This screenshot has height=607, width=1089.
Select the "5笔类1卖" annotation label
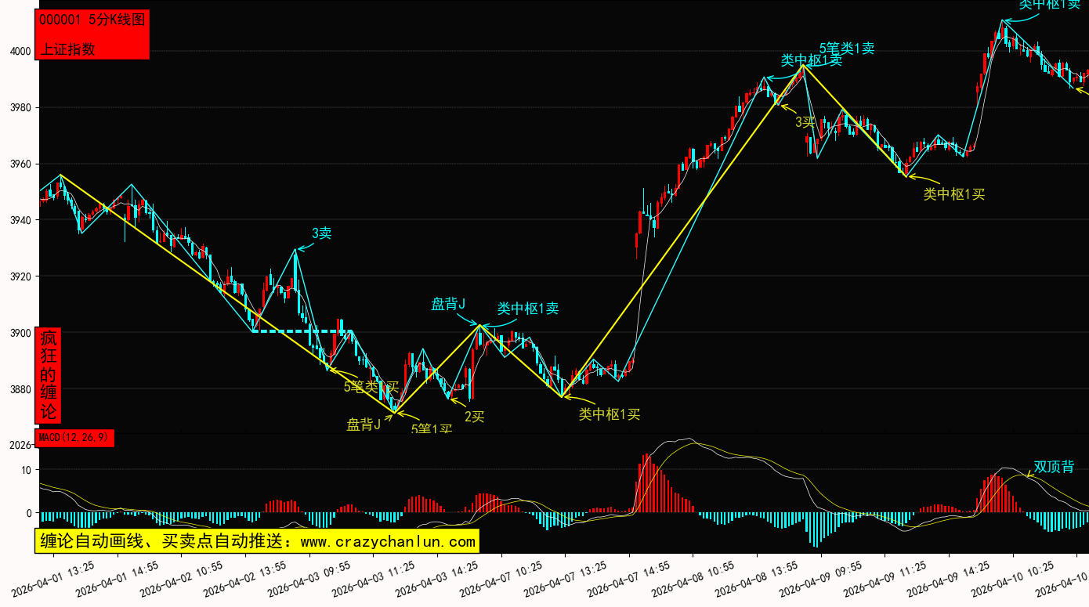click(847, 49)
